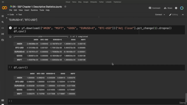Screen dimensions: 187x105
Task: Select the MSFT row label in covariance table
Action: click(x=20, y=60)
